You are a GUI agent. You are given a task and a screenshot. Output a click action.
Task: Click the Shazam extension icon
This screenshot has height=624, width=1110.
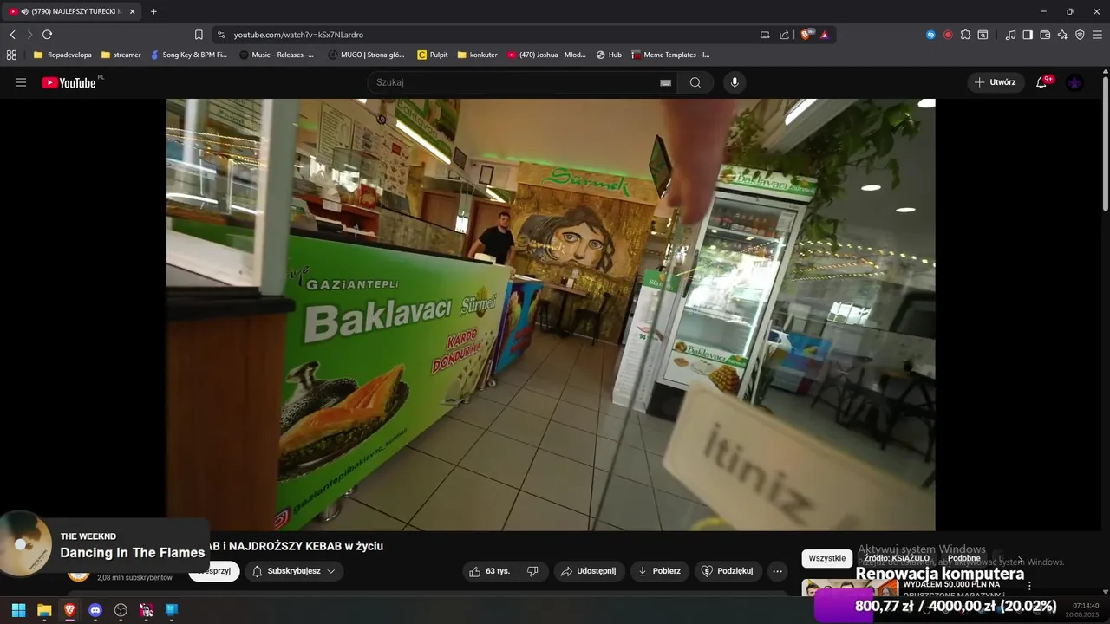click(930, 35)
